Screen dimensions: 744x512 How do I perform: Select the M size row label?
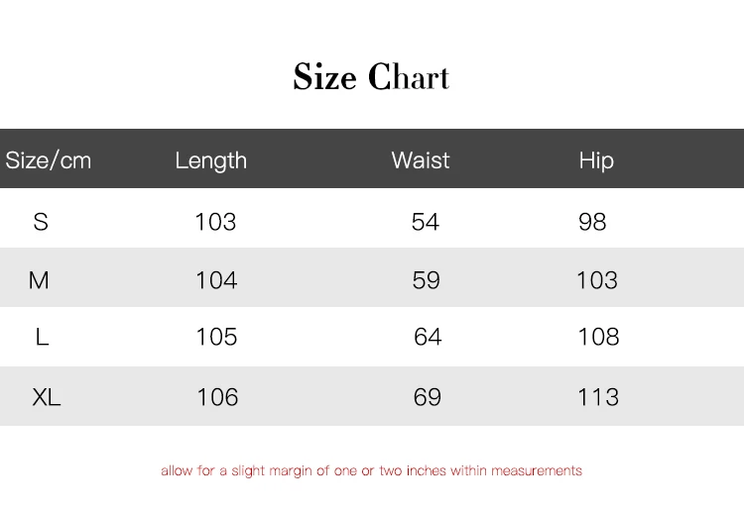(x=39, y=281)
